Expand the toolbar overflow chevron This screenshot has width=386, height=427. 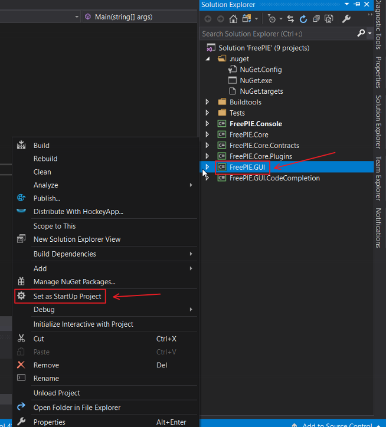(x=369, y=14)
